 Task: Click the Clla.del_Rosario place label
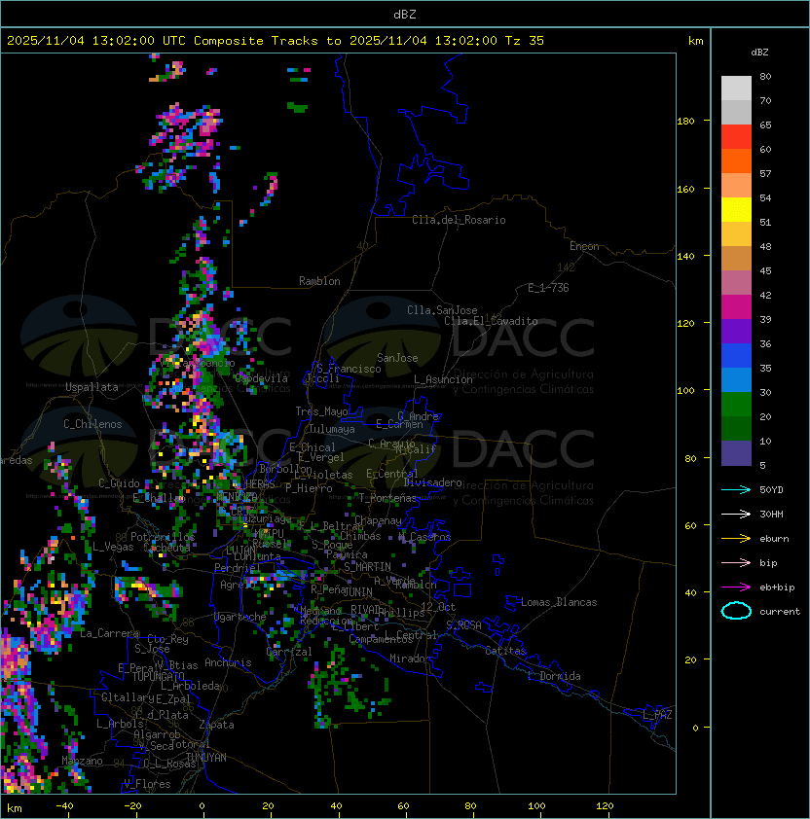pos(459,220)
